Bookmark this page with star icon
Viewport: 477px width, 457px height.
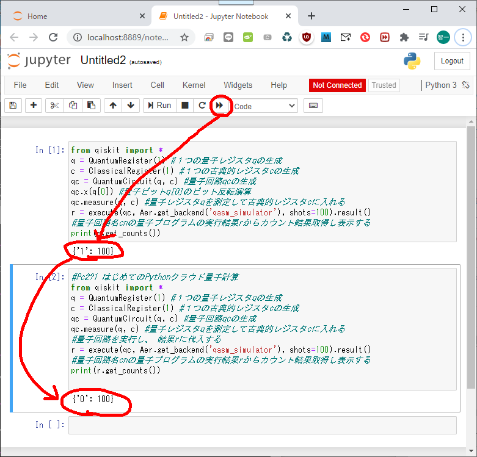[184, 37]
